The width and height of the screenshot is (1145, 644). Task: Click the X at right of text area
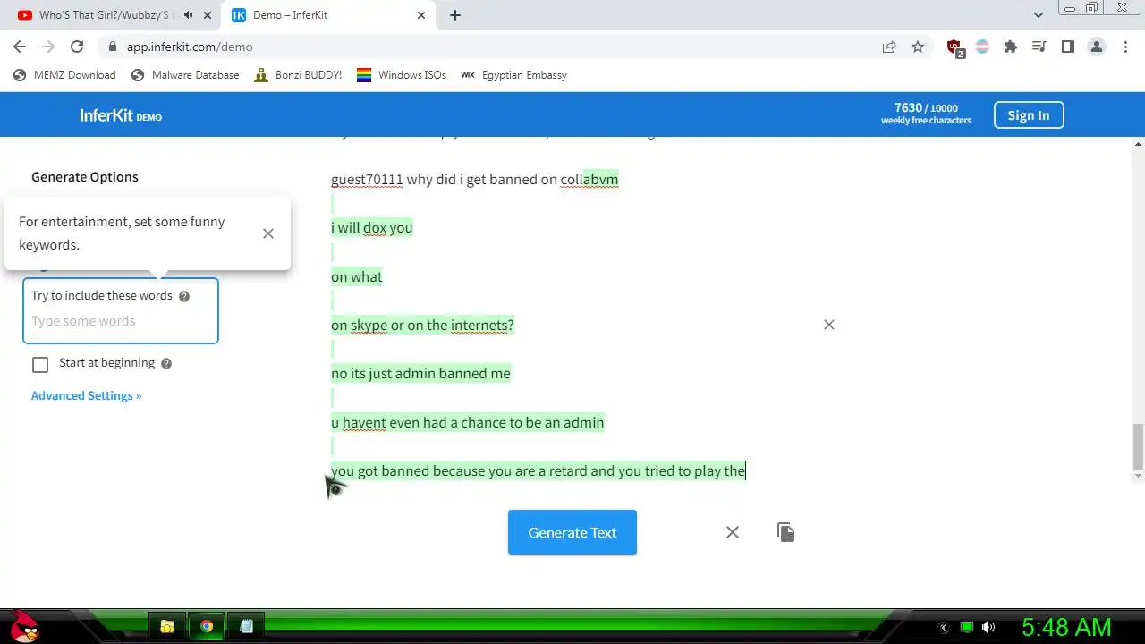coord(829,325)
